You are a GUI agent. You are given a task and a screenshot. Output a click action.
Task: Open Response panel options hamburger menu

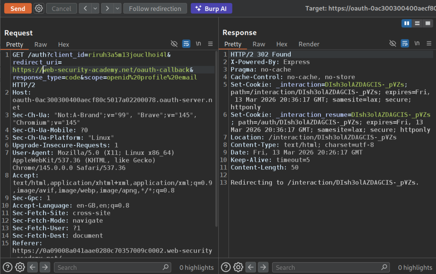click(x=429, y=44)
